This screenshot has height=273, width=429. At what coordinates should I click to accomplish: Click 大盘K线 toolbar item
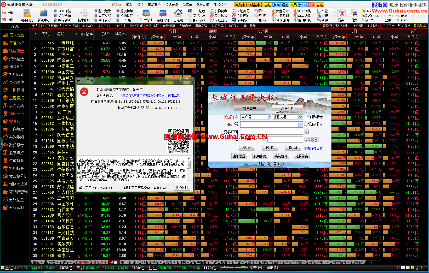click(x=280, y=16)
